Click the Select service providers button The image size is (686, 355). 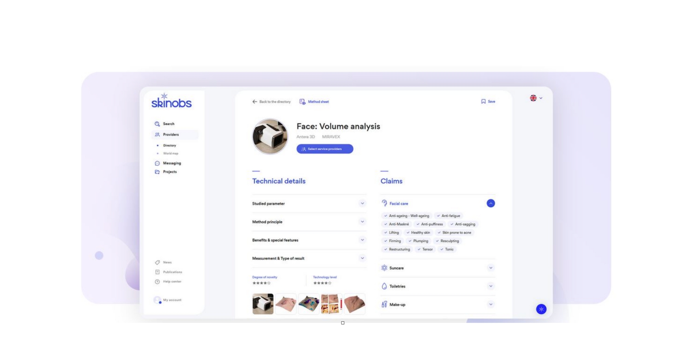click(325, 149)
